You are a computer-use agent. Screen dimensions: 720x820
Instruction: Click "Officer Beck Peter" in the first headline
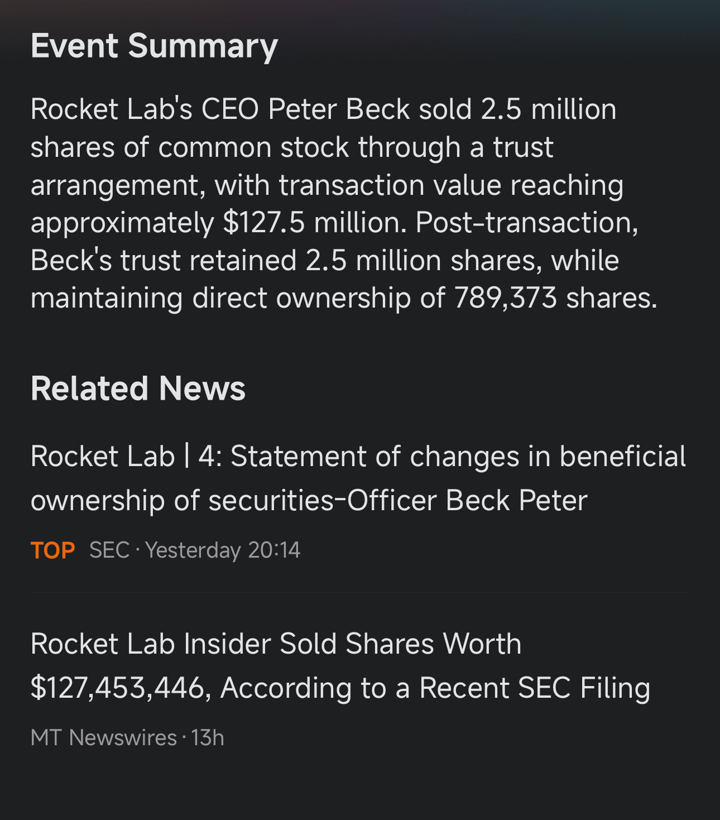(x=467, y=500)
